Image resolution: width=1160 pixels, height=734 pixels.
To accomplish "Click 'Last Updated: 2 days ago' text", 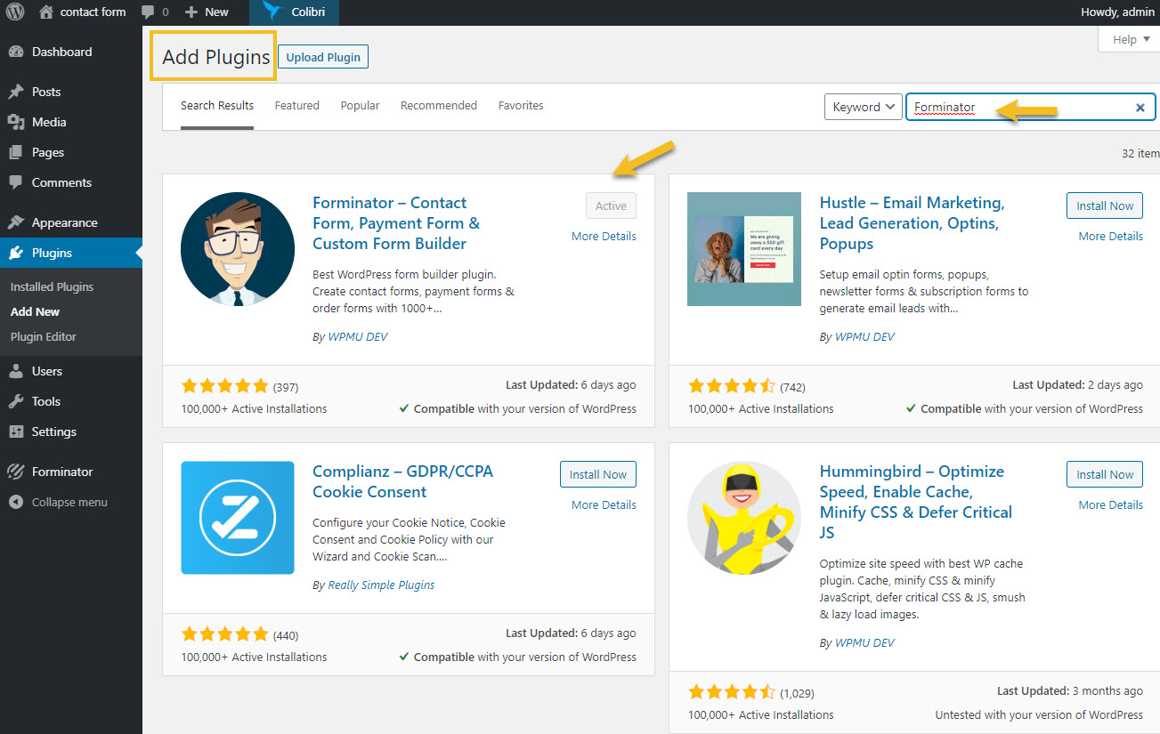I will tap(1077, 385).
